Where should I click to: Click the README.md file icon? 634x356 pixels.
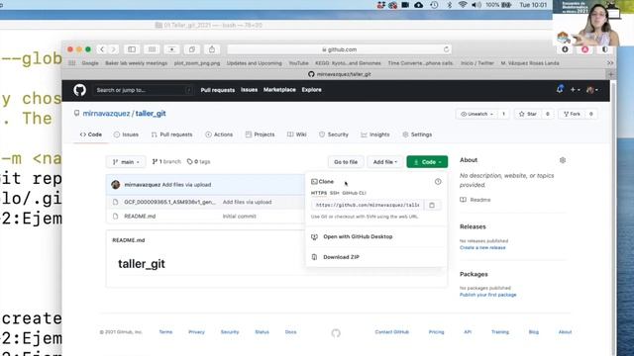[x=115, y=217]
